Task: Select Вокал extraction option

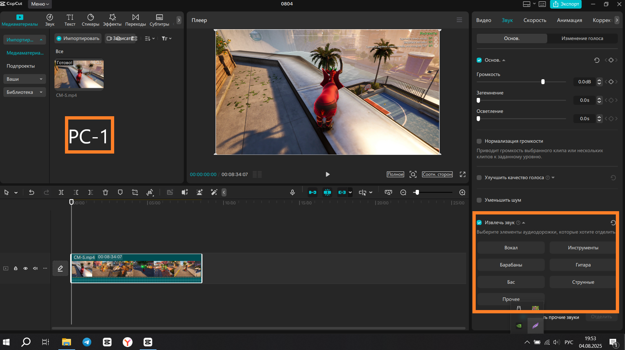Action: pyautogui.click(x=511, y=248)
